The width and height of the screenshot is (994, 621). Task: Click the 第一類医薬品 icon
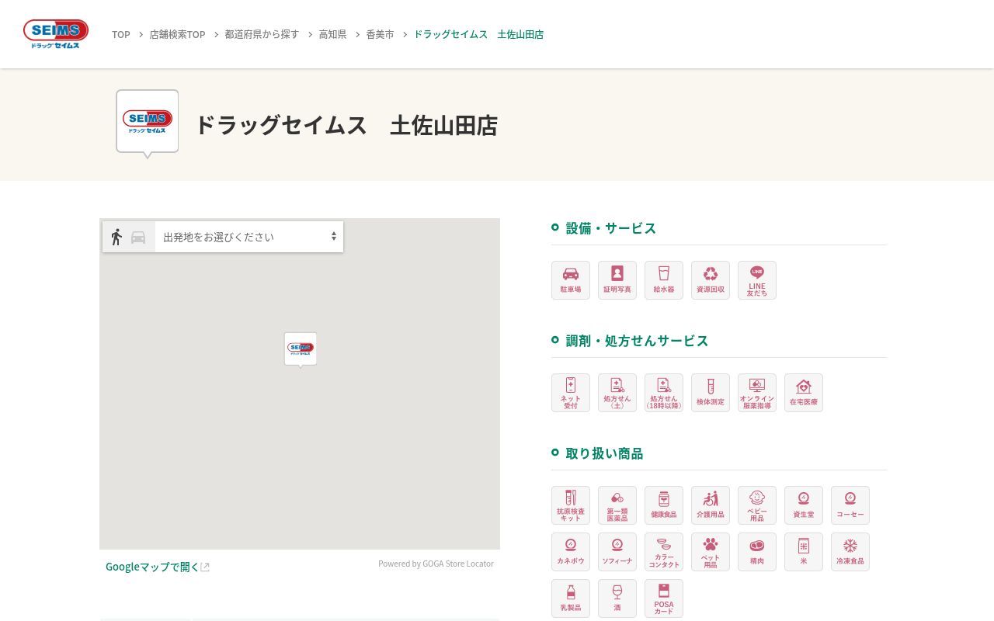pos(617,505)
